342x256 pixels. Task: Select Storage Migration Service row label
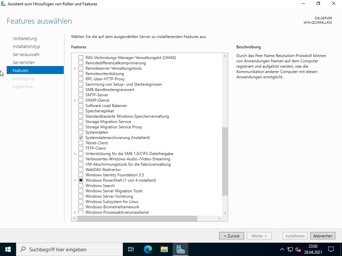(x=108, y=122)
